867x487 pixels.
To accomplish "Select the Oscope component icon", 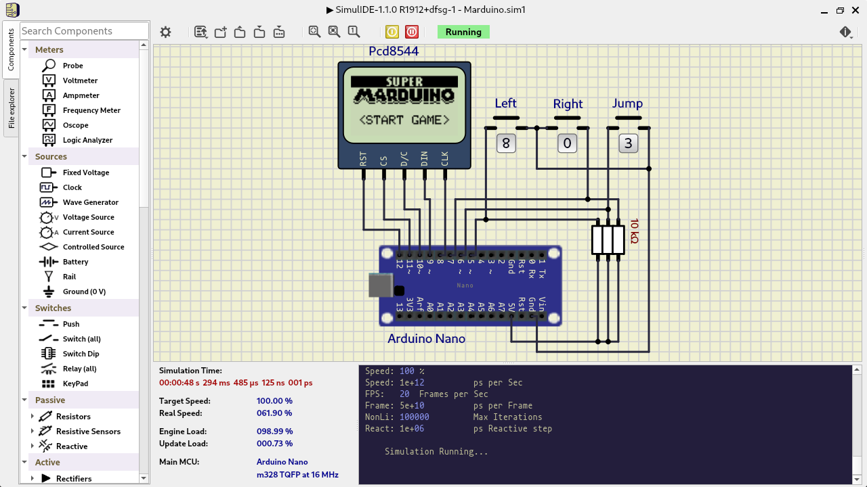I will [x=49, y=125].
